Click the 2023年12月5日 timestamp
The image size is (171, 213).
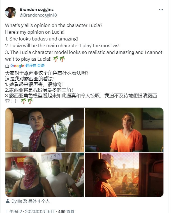(x=40, y=211)
